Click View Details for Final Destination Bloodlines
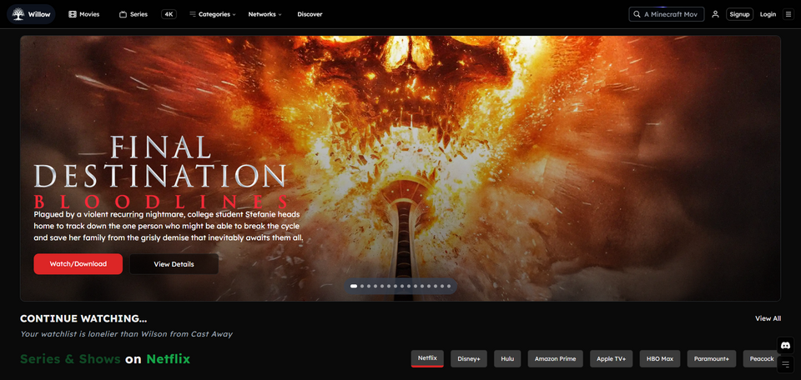The width and height of the screenshot is (801, 380). (174, 263)
